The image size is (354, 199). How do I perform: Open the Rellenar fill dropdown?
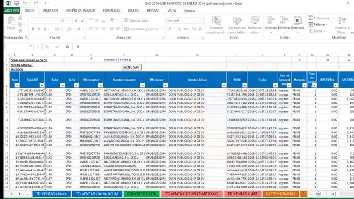point(318,24)
